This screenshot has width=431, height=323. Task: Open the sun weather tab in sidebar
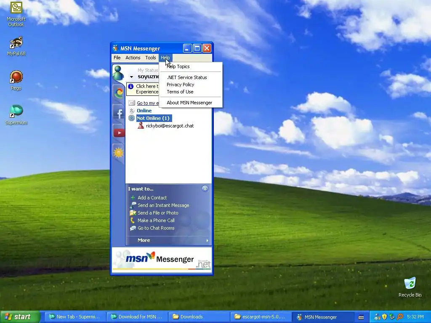pyautogui.click(x=119, y=152)
